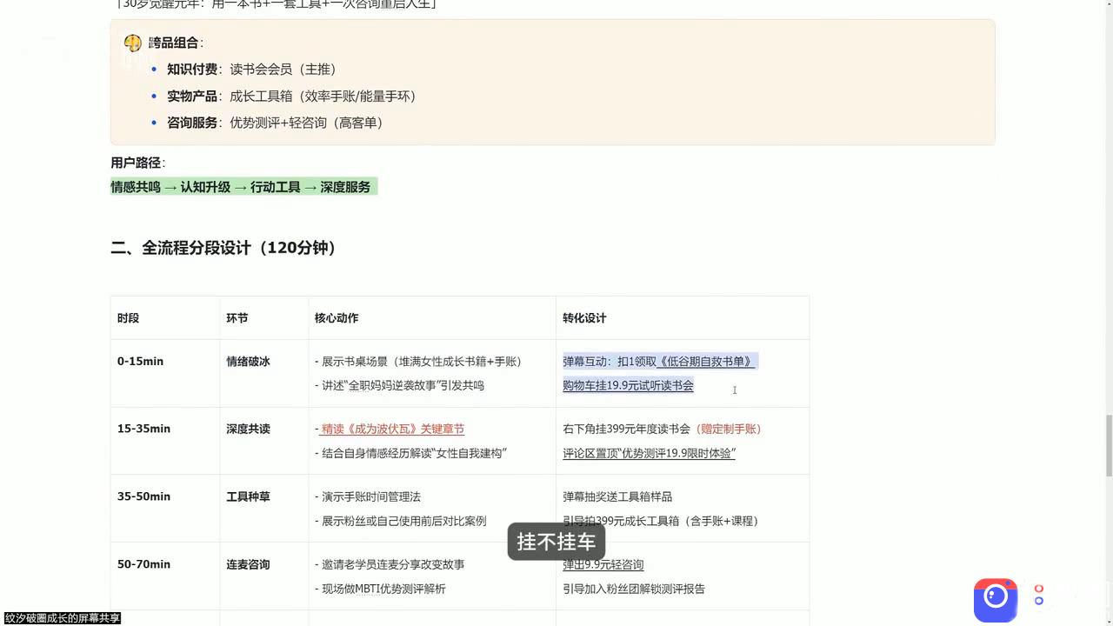Click the underlined 评论区置顶优势测评19.9限时体验

[649, 453]
